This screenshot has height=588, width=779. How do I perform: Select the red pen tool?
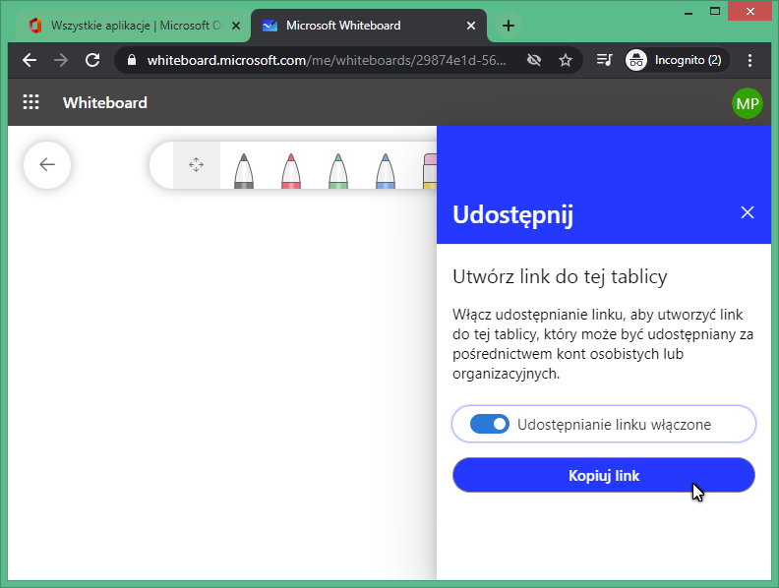pyautogui.click(x=290, y=170)
